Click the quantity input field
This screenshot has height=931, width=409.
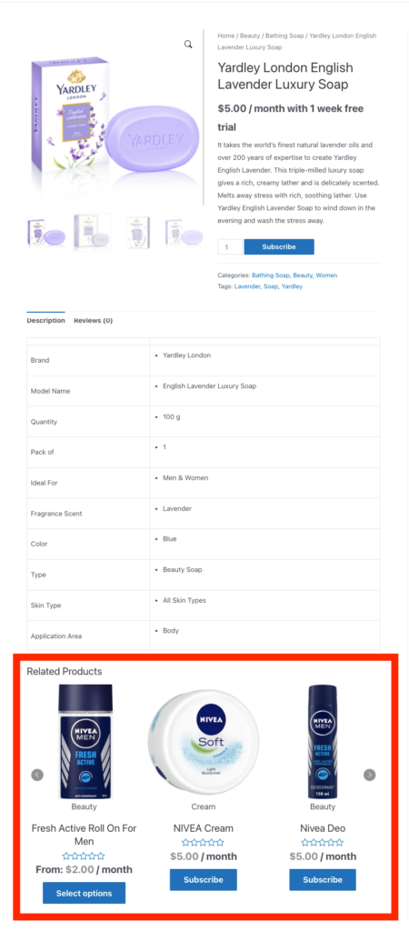click(230, 247)
